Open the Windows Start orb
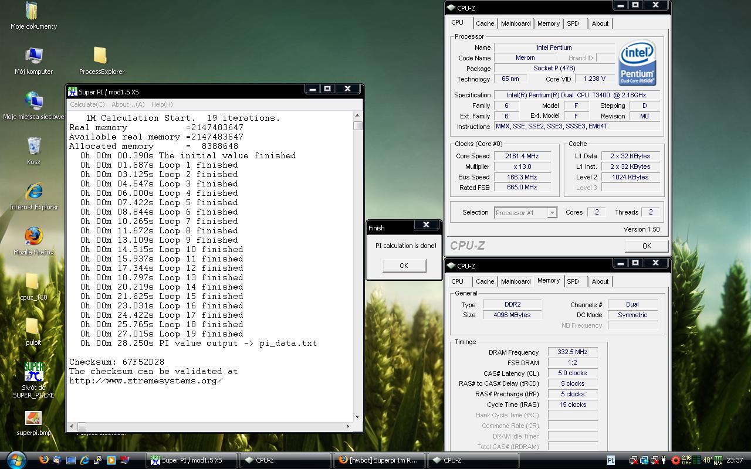The width and height of the screenshot is (751, 469). (x=16, y=460)
